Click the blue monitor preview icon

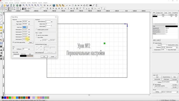click(x=54, y=5)
